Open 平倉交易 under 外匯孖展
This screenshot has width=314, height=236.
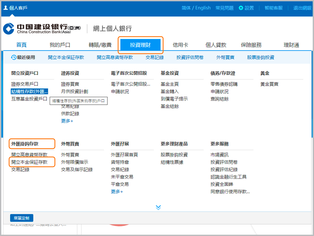120,184
